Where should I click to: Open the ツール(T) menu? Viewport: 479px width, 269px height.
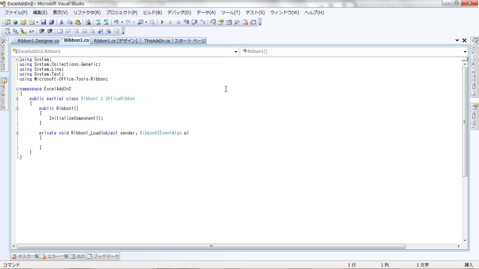click(x=230, y=12)
